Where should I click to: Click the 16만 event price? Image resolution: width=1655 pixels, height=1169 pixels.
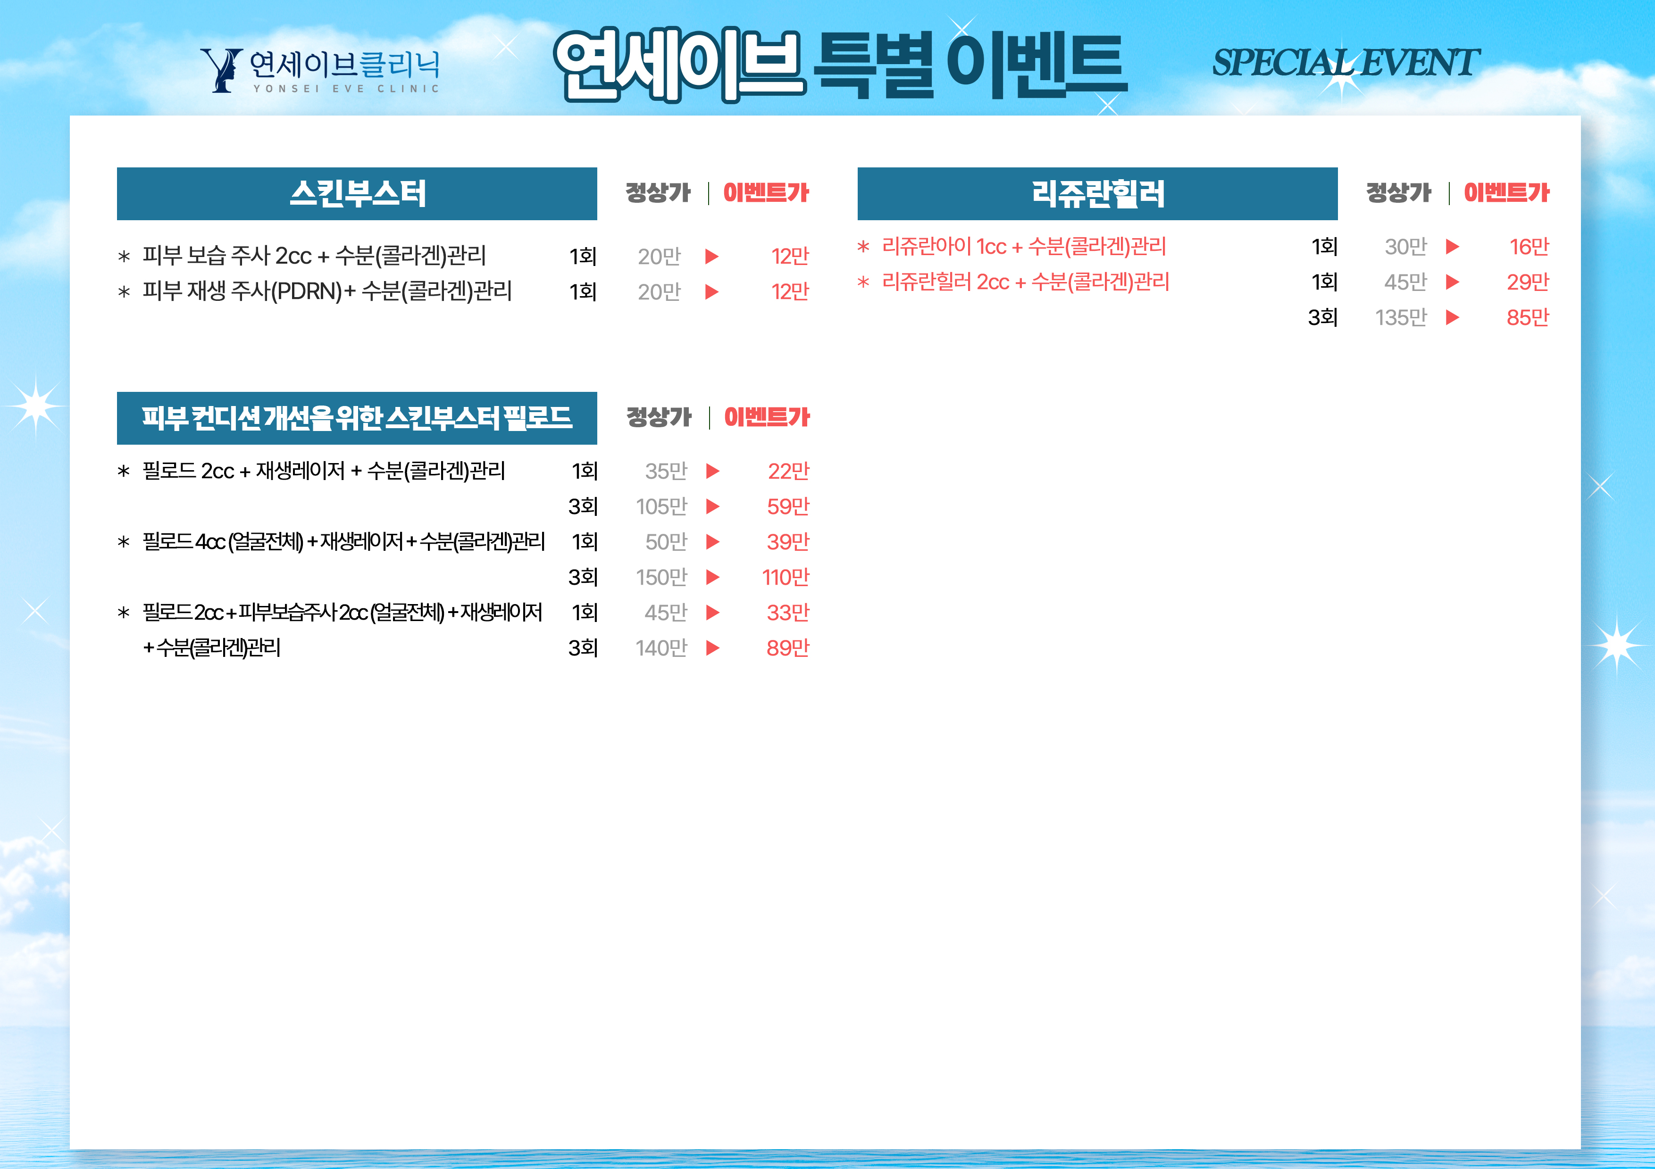click(x=1529, y=246)
